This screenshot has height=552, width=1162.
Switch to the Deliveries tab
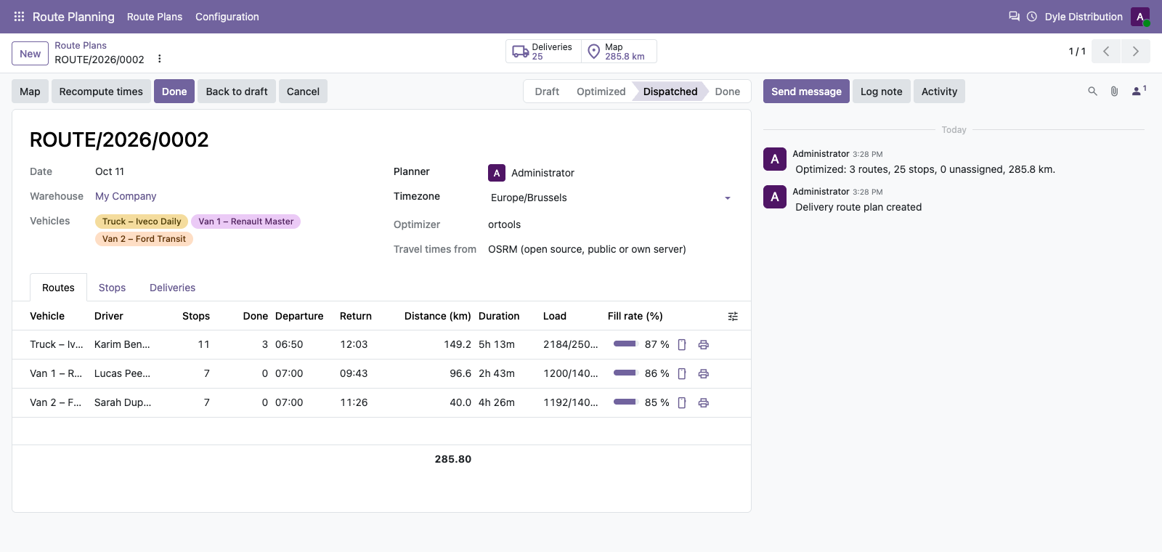pos(172,288)
